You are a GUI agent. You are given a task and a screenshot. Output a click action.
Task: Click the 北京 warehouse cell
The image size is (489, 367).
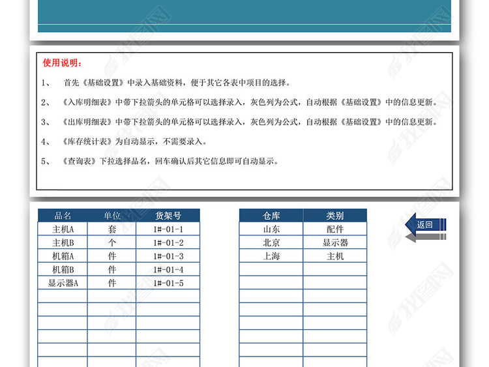tap(271, 243)
